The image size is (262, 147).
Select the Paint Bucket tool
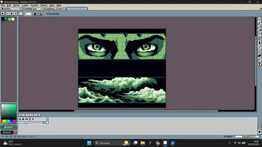point(259,43)
